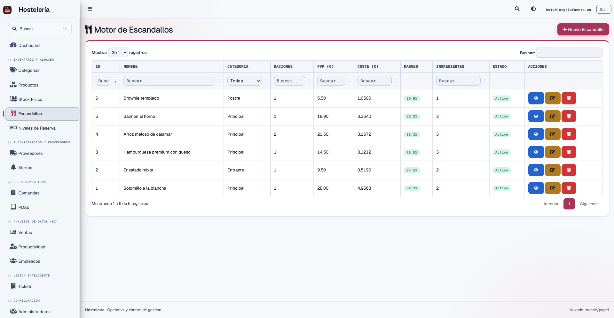This screenshot has height=318, width=614.
Task: Sort by the Nombre column arrows
Action: pyautogui.click(x=219, y=81)
